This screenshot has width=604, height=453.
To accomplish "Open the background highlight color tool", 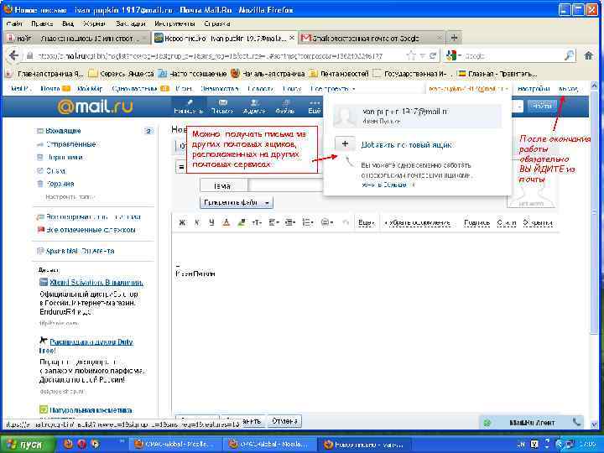I will pos(242,222).
